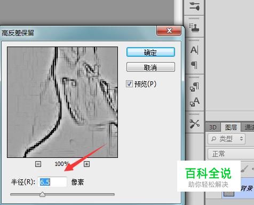Viewport: 254px width, 205px height.
Task: Click the 半径(R) radius input field
Action: coord(52,182)
